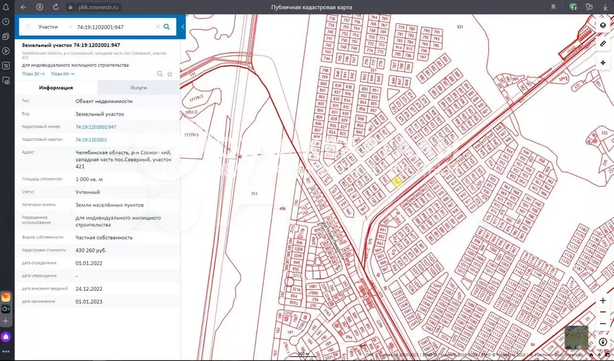Click the type value Объект недвижимости
The image size is (614, 361).
(104, 101)
